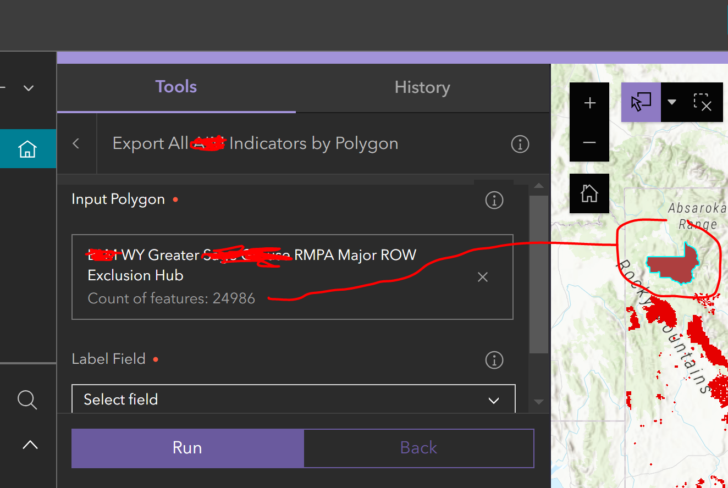This screenshot has width=728, height=488.
Task: Remove the RMPA Major ROW Exclusion Hub input
Action: pyautogui.click(x=482, y=277)
